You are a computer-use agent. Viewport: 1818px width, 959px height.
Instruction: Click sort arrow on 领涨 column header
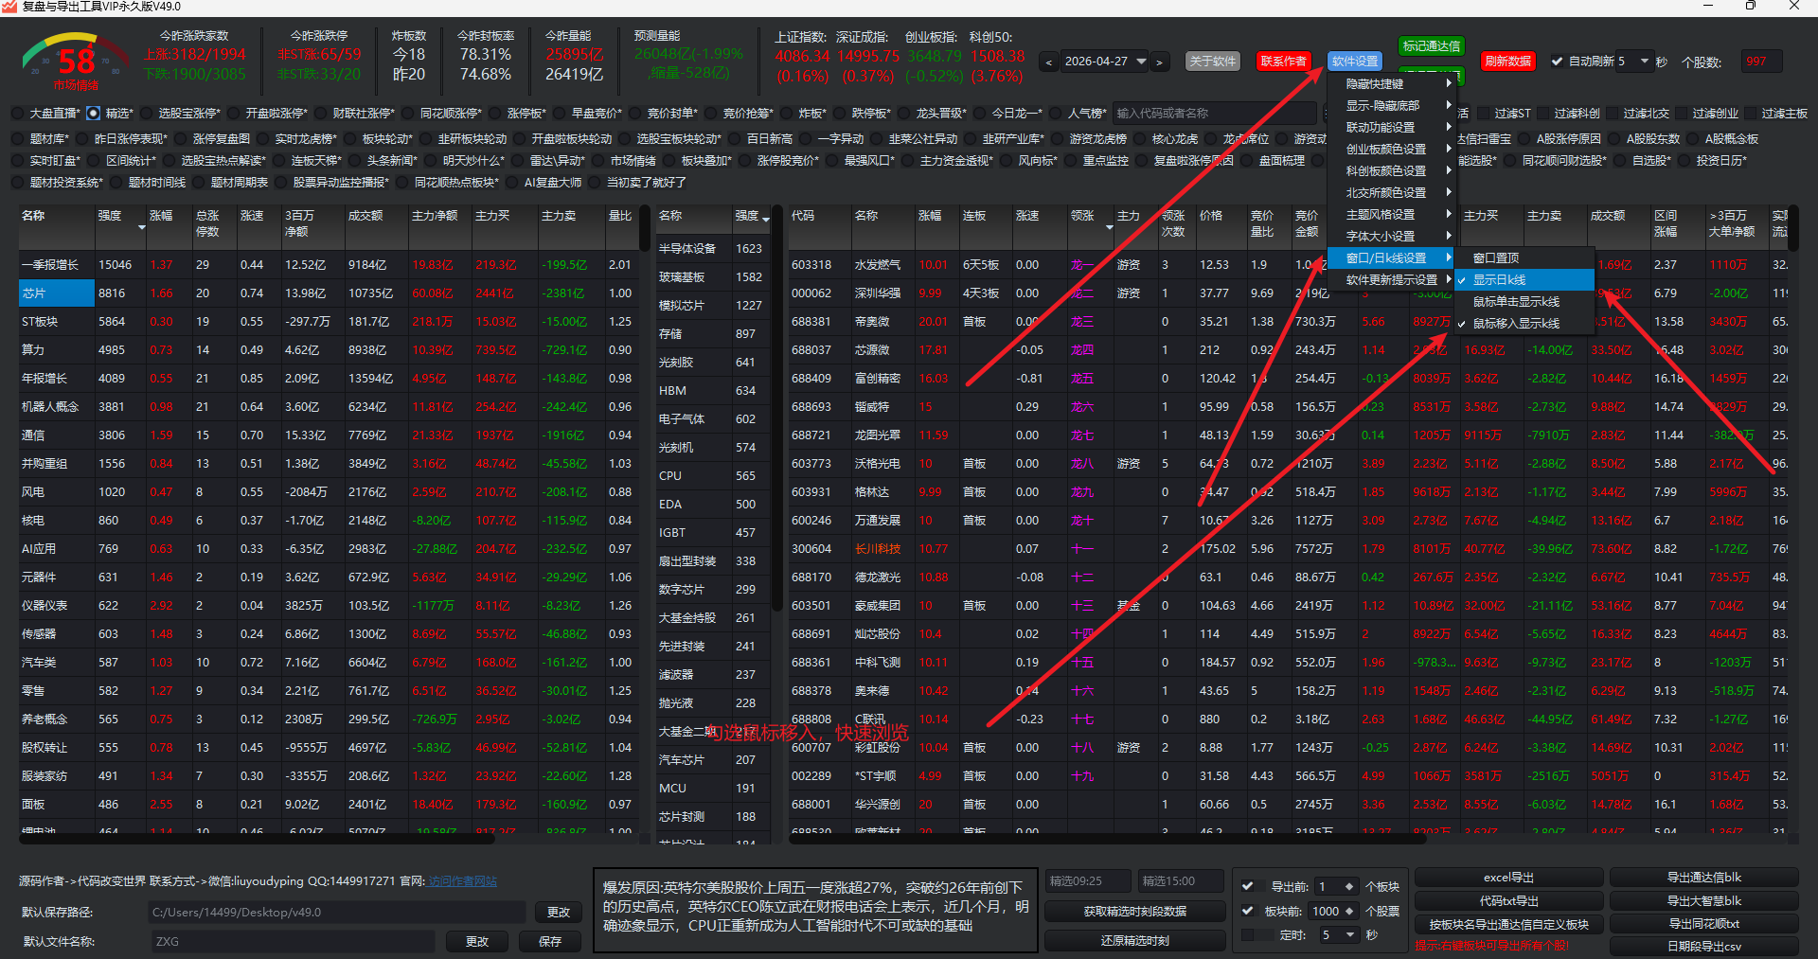[1109, 228]
